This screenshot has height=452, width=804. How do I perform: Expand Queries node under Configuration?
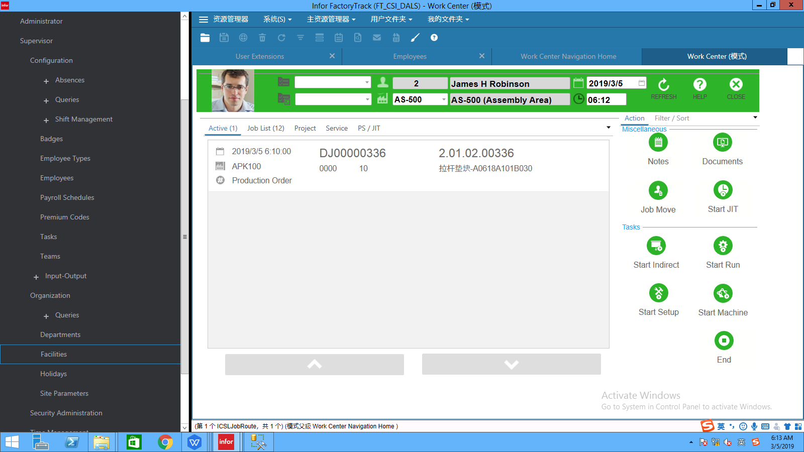point(46,100)
